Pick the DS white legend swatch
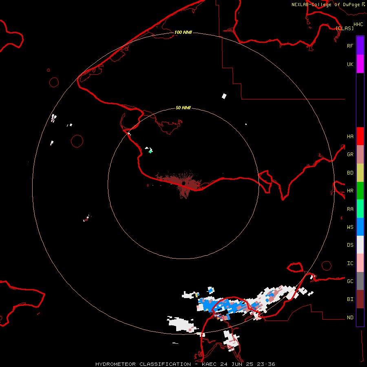 360,245
